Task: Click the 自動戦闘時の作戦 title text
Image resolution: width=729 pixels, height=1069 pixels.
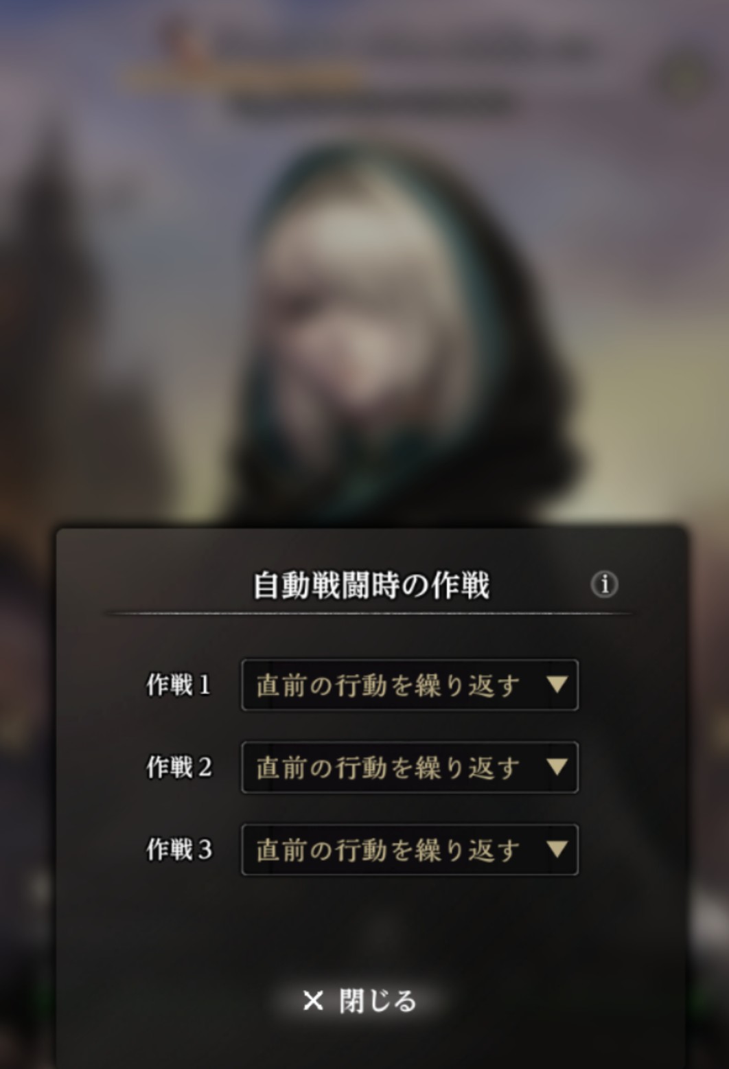Action: (371, 586)
